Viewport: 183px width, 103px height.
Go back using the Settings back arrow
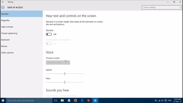(3, 2)
